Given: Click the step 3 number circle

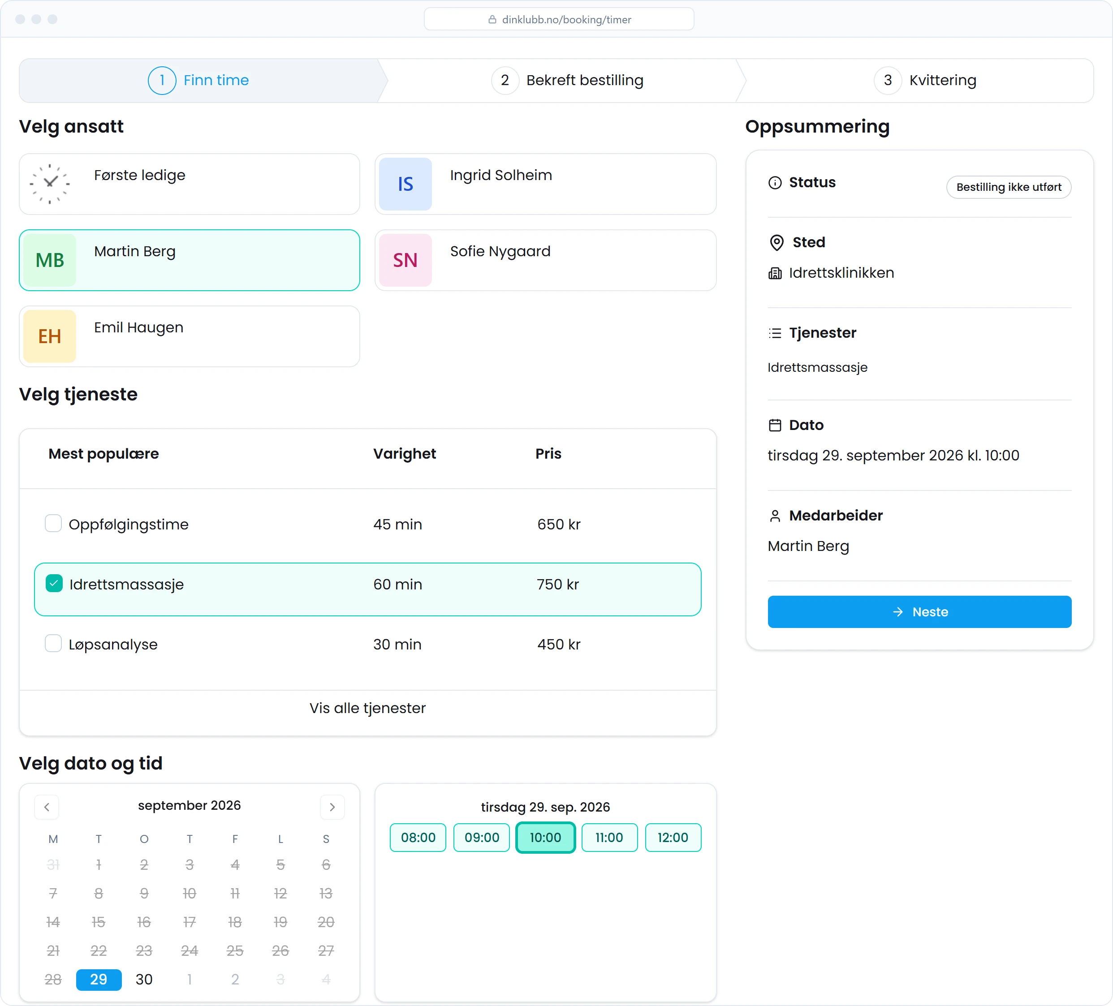Looking at the screenshot, I should coord(888,81).
